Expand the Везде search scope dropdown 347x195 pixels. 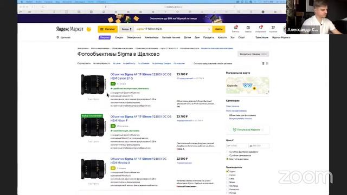coord(126,29)
